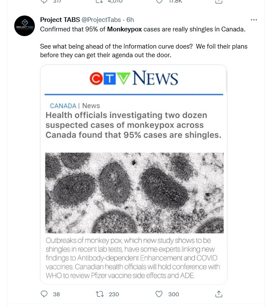
Task: Click the retweet icon of the previous tweet
Action: tap(100, 2)
